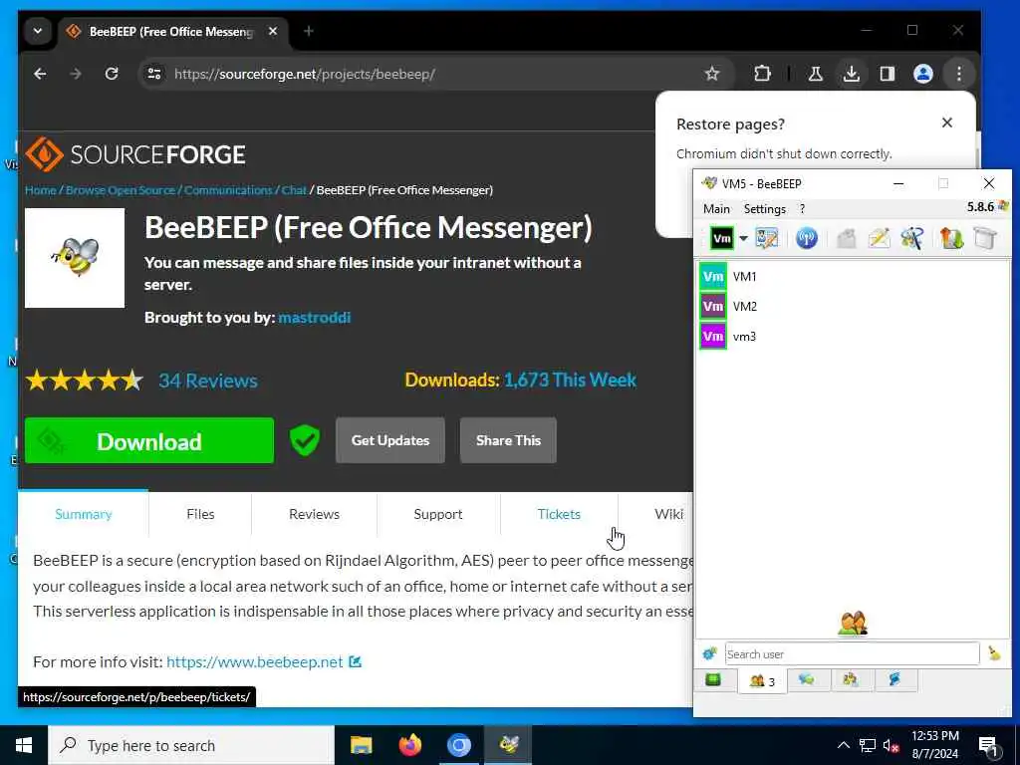Open the edit profile icon in BeeBEEP toolbar
Image resolution: width=1020 pixels, height=765 pixels.
coord(767,238)
